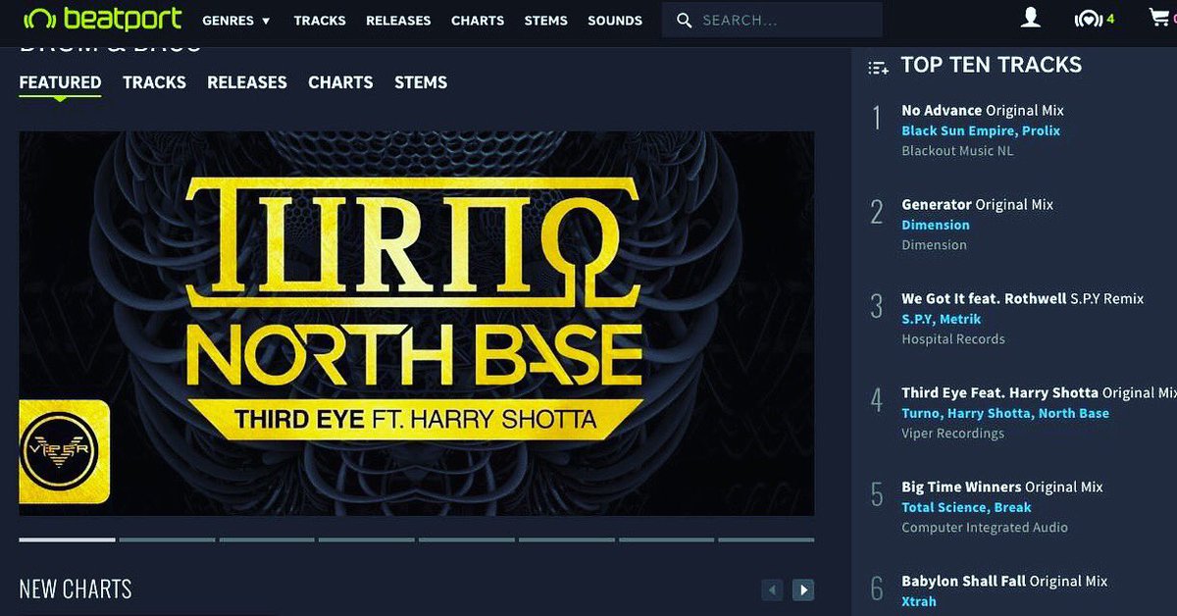1177x616 pixels.
Task: Click the Viper Recordings logo badge
Action: pyautogui.click(x=64, y=452)
